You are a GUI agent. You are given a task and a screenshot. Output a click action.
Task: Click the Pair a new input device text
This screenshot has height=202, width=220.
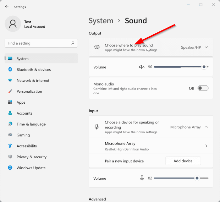click(x=124, y=161)
